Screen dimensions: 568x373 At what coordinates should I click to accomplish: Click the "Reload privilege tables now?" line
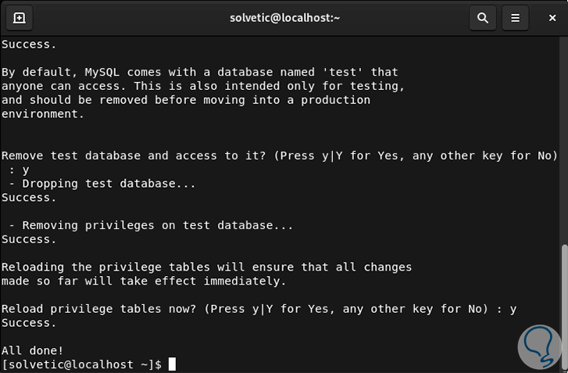click(259, 309)
